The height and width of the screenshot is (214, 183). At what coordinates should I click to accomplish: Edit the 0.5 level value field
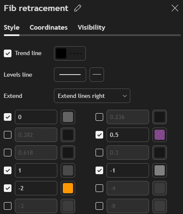tap(128, 135)
